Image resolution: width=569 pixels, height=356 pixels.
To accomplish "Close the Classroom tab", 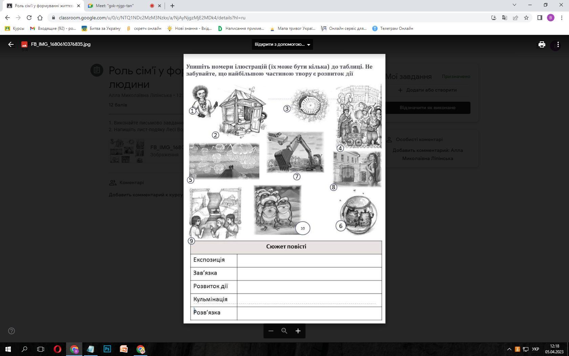I will click(79, 6).
